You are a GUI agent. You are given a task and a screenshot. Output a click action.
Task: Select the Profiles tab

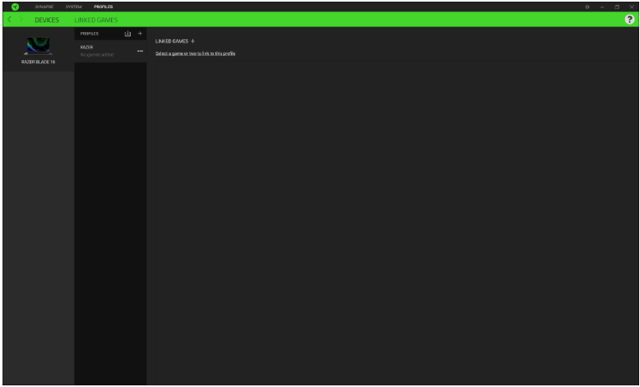pyautogui.click(x=104, y=7)
